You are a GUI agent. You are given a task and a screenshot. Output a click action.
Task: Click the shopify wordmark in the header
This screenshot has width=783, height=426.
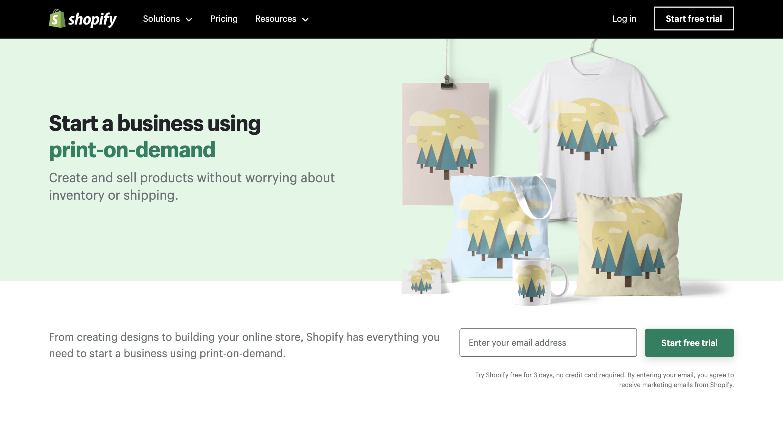coord(92,20)
